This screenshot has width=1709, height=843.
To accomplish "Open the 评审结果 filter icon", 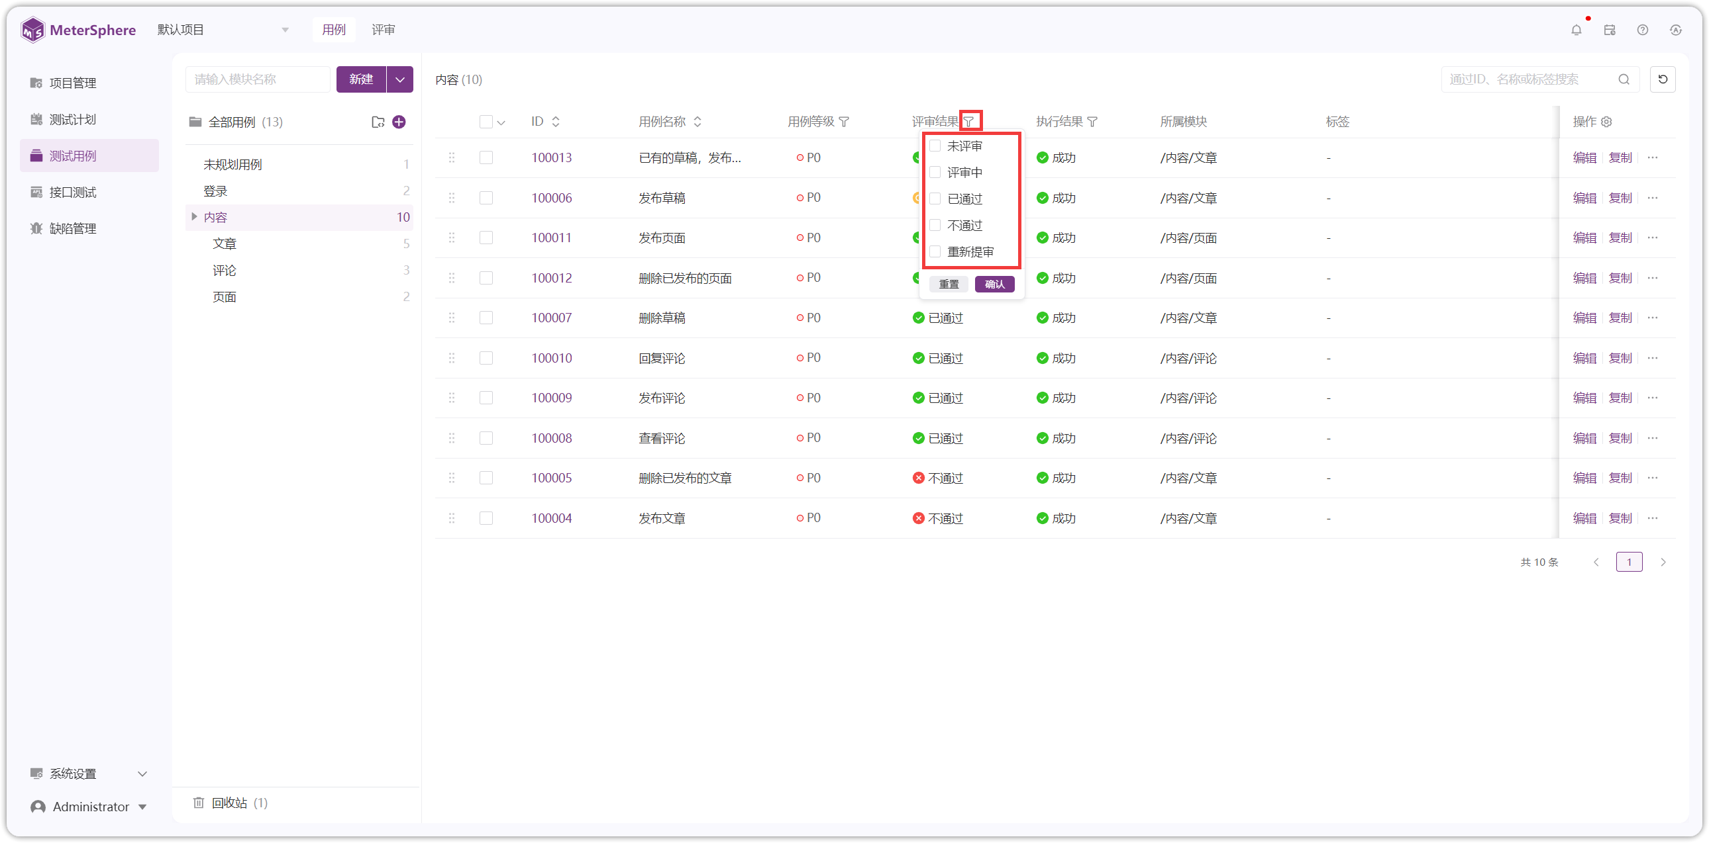I will (x=969, y=122).
